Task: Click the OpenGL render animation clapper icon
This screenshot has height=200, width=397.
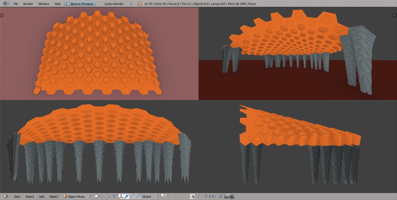Action: pyautogui.click(x=232, y=197)
